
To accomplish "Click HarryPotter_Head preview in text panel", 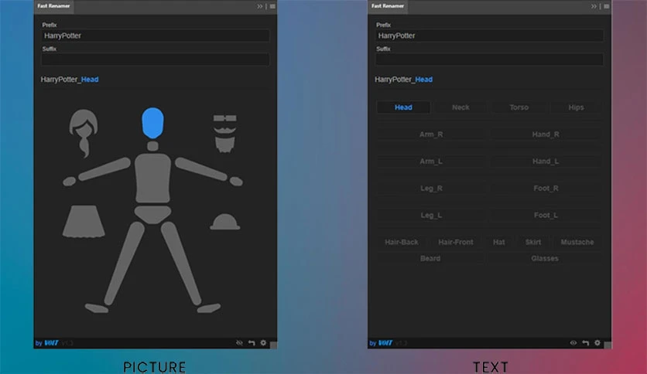I will [x=403, y=80].
